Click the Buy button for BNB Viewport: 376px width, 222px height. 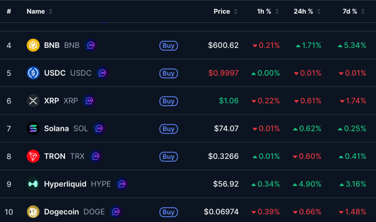[x=169, y=46]
